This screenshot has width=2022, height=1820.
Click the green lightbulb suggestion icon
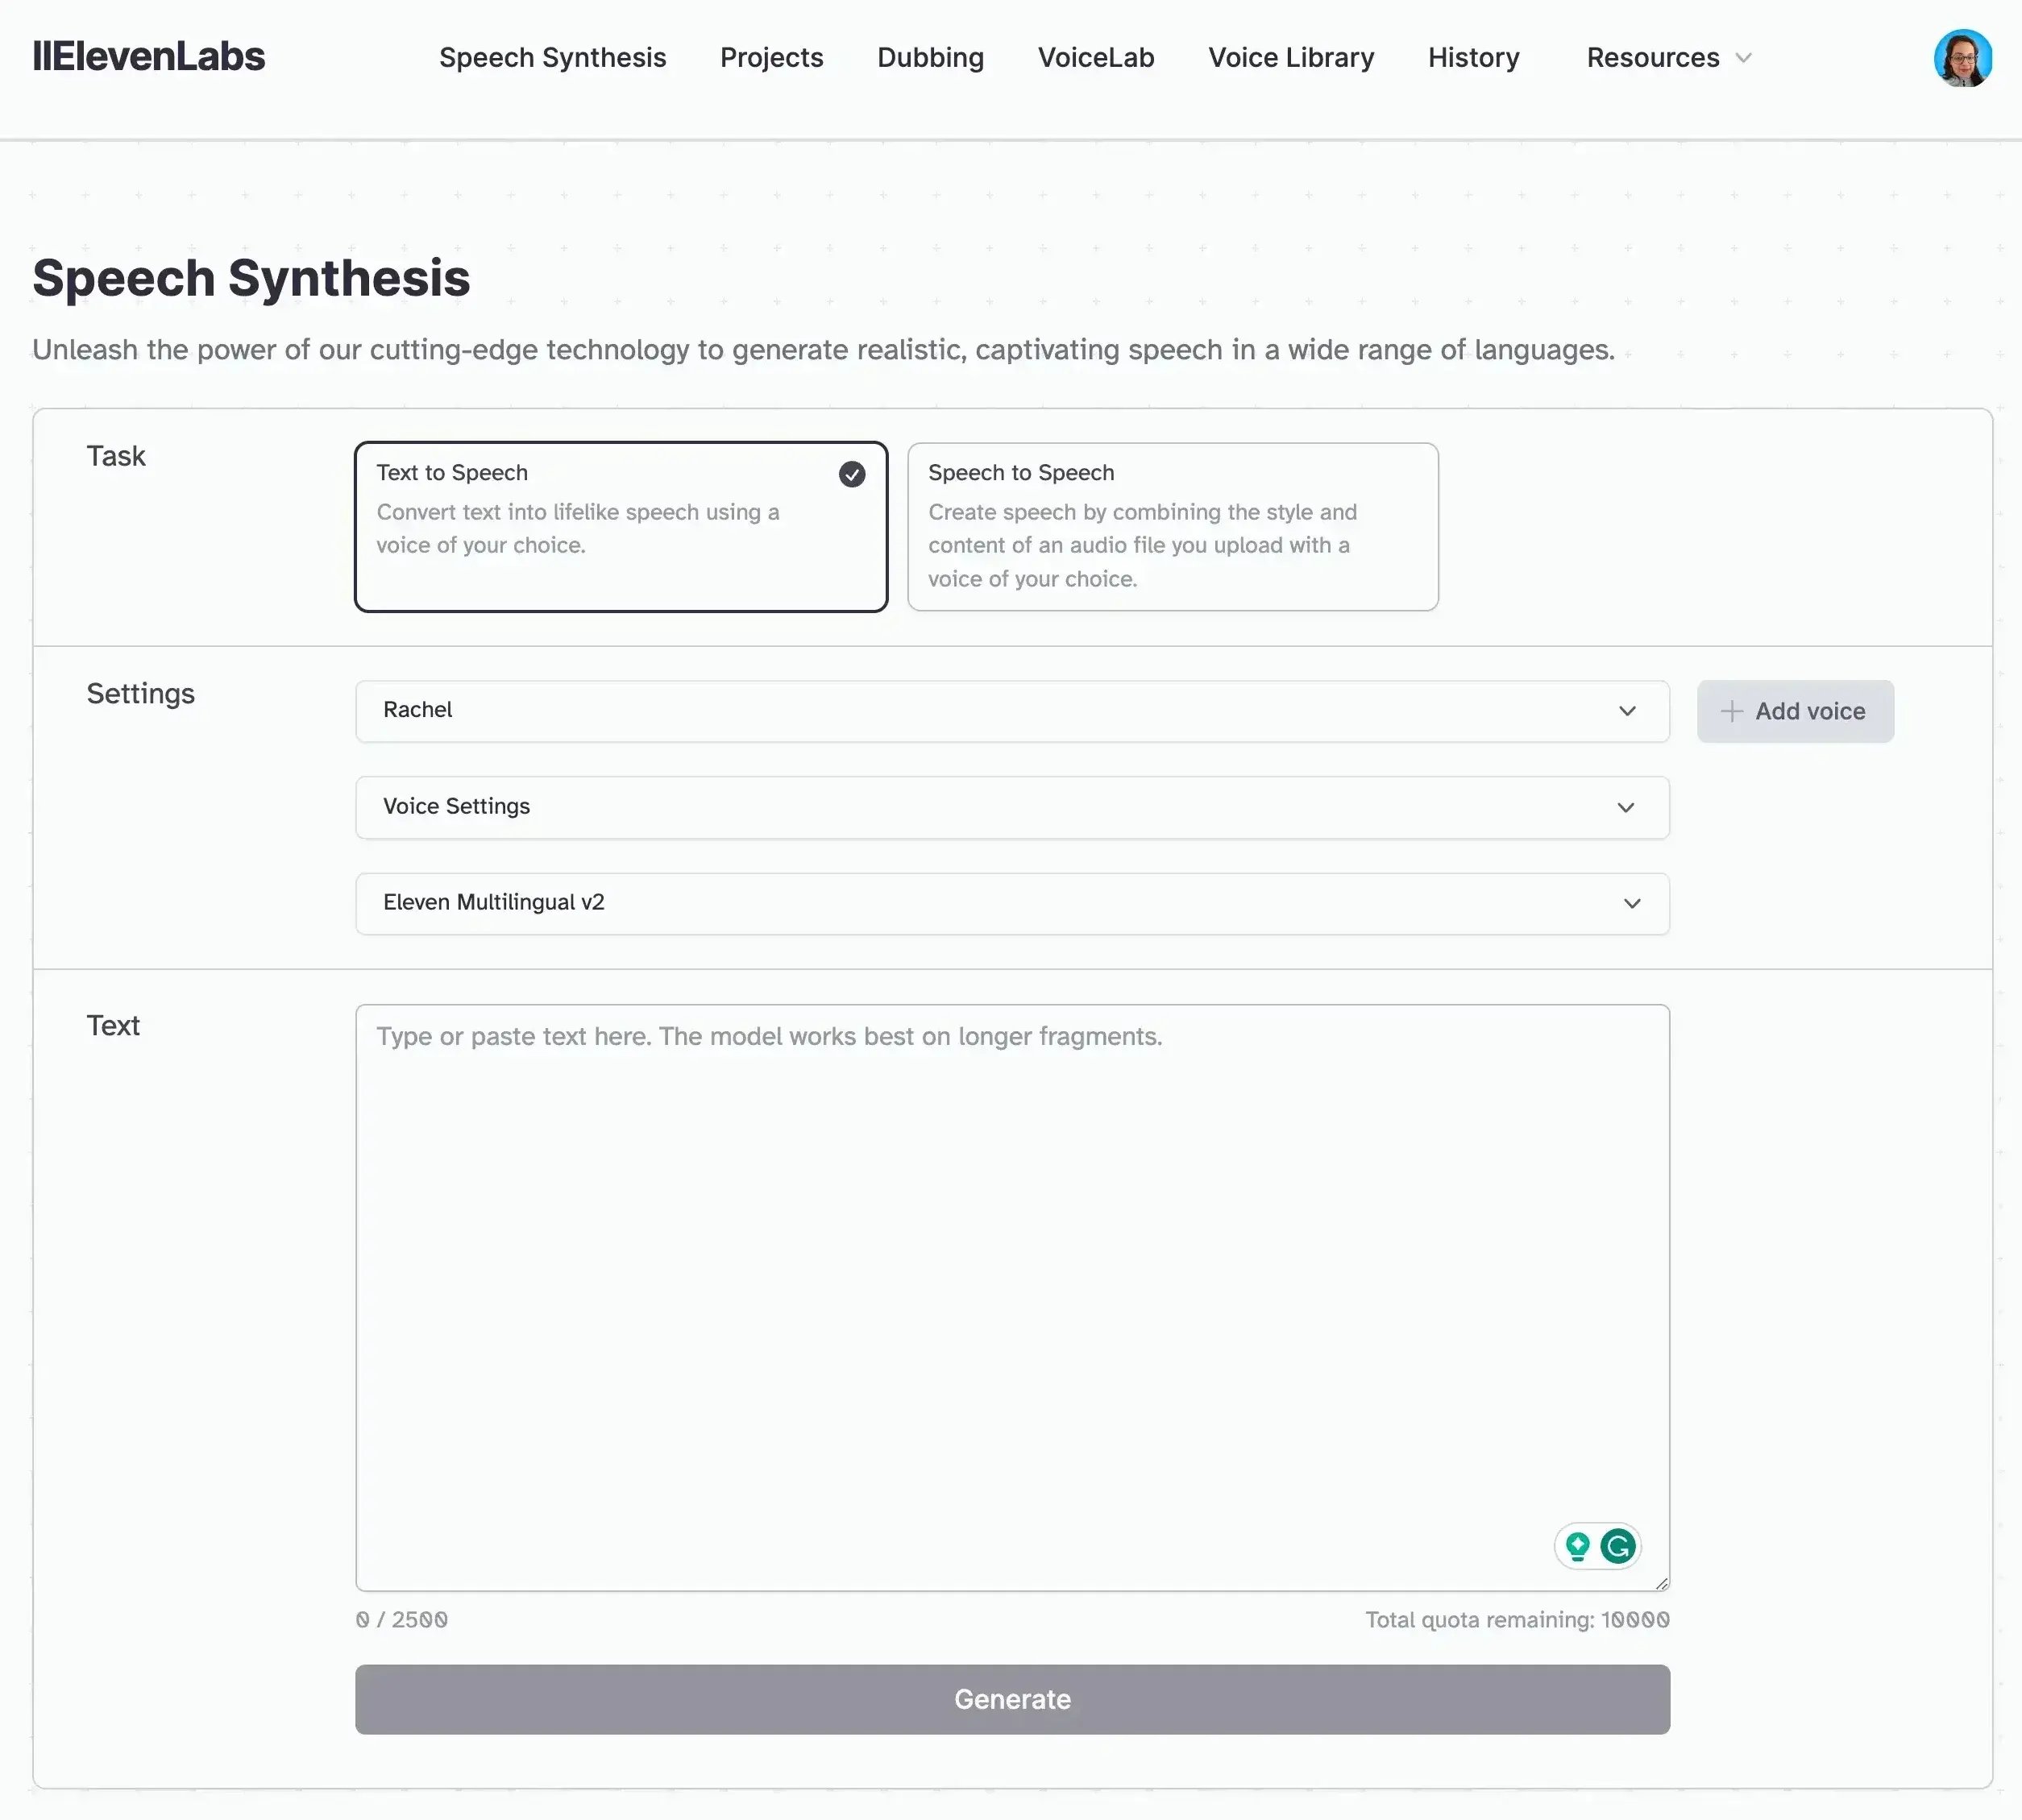(x=1578, y=1546)
